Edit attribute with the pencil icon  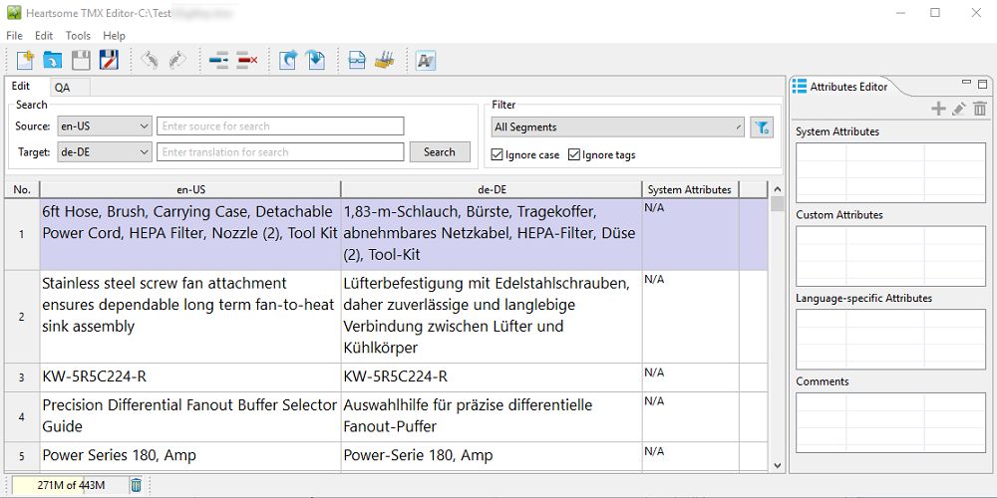click(959, 109)
